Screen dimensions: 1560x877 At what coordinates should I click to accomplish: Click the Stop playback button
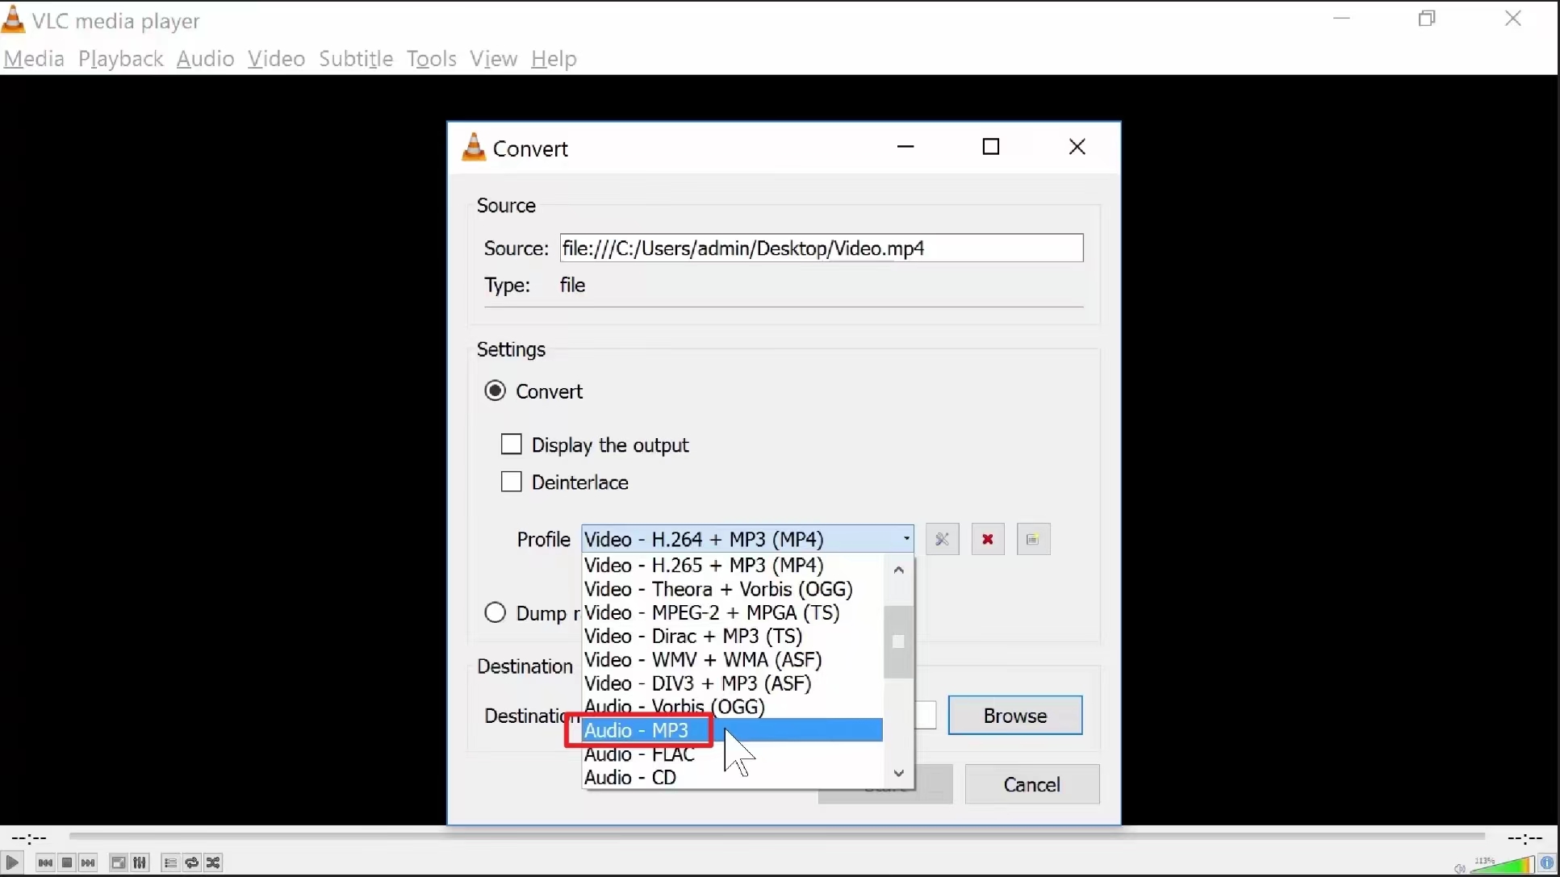click(x=67, y=862)
